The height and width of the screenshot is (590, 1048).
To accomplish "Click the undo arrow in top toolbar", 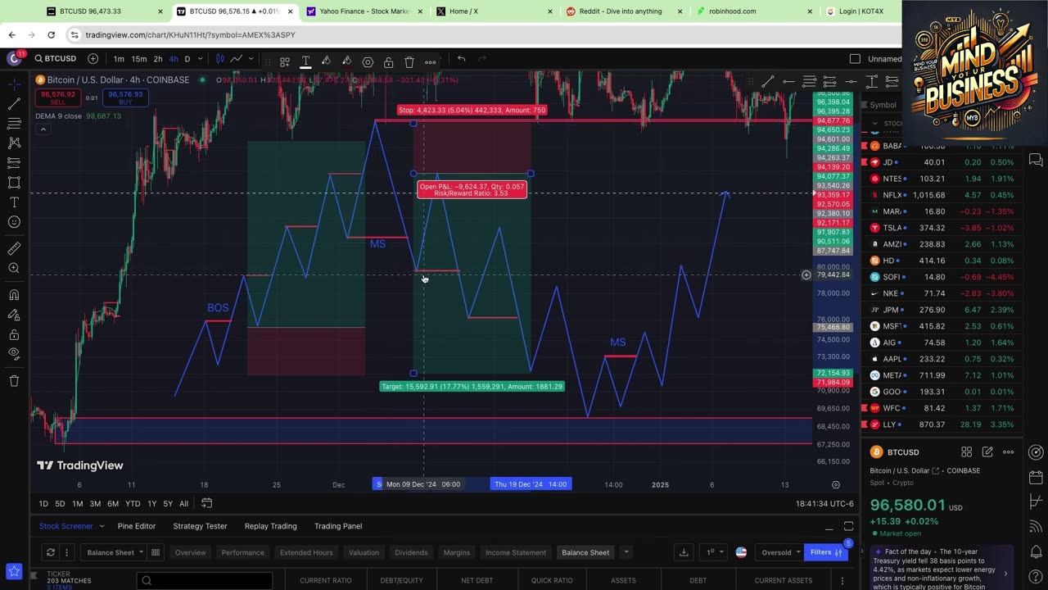I will pyautogui.click(x=462, y=59).
